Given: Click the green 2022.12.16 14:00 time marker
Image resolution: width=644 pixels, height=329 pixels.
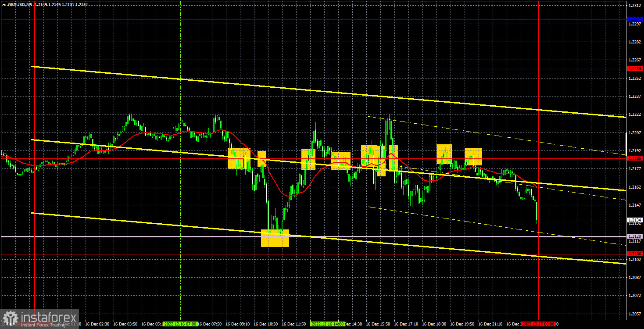Looking at the screenshot, I should [x=328, y=324].
